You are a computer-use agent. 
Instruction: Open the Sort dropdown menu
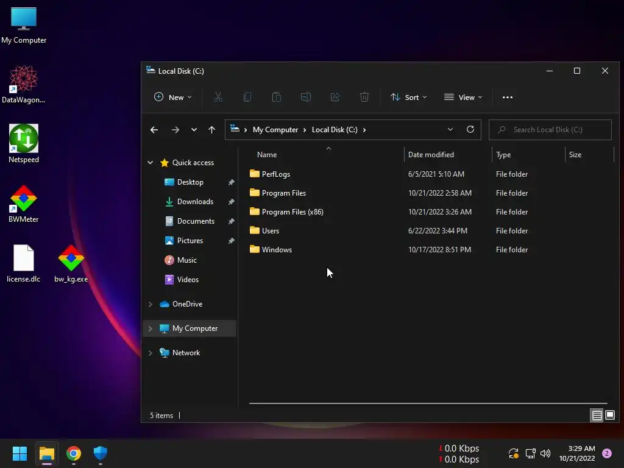pos(409,97)
